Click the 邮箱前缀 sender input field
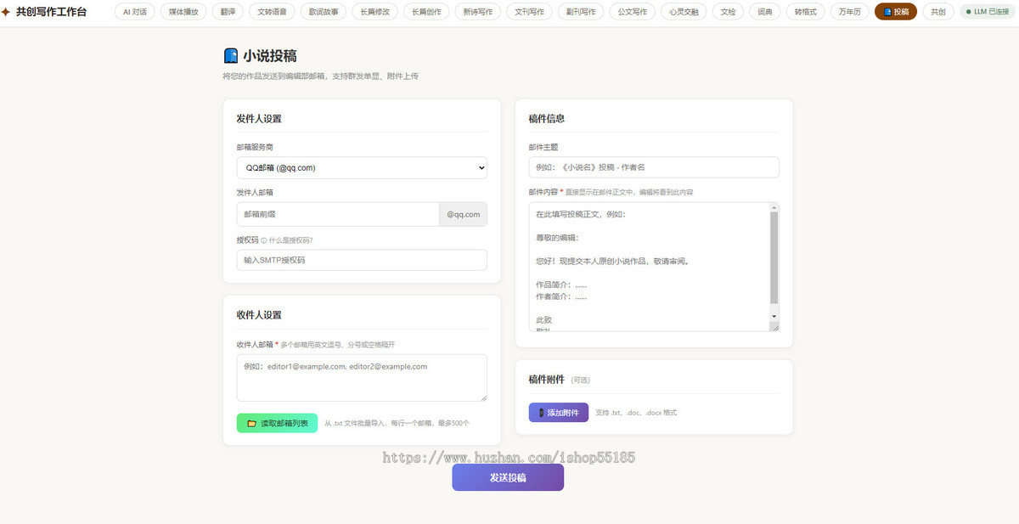1019x524 pixels. tap(338, 214)
